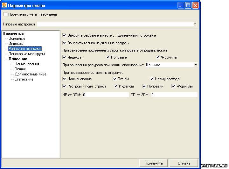229x169 pixels.
Task: Maximize the Параметры сметы window
Action: coord(188,5)
